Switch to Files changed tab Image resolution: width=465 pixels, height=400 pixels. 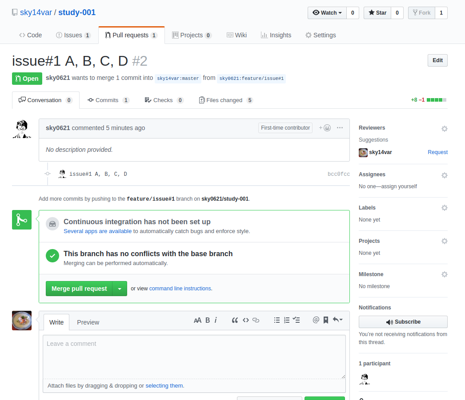tap(226, 100)
